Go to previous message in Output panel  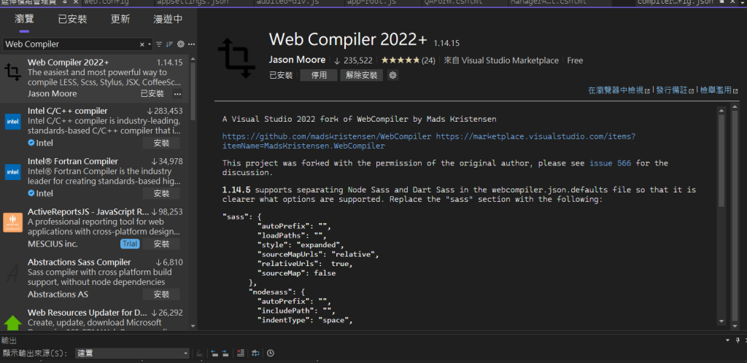click(x=214, y=353)
